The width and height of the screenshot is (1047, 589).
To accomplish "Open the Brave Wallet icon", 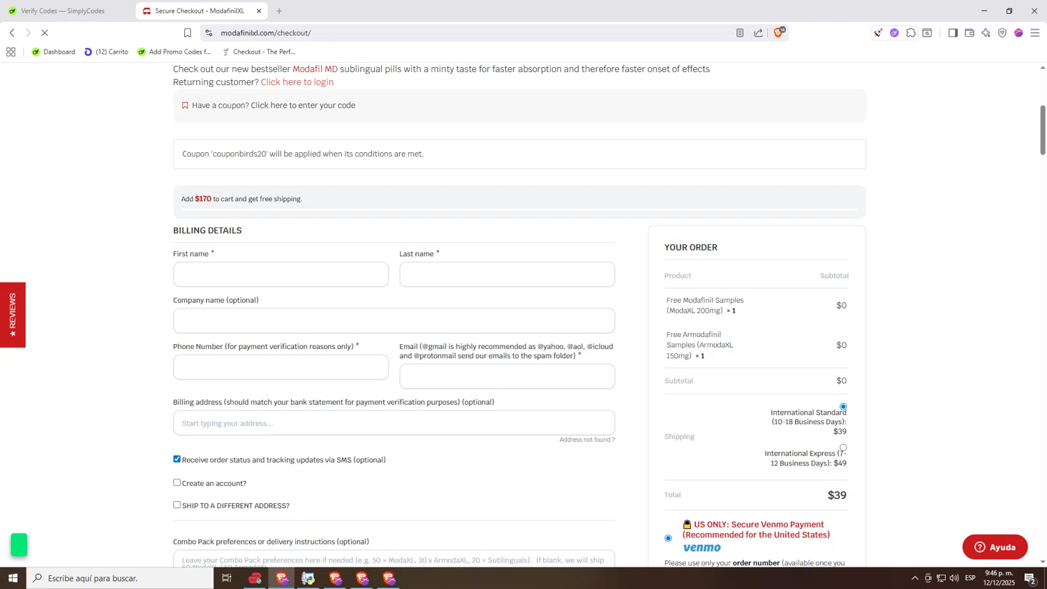I will tap(970, 33).
